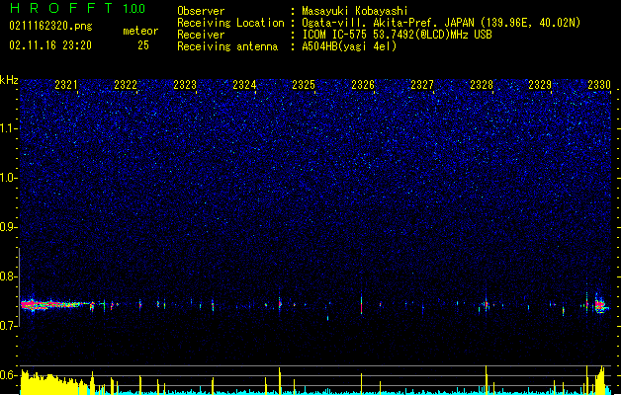This screenshot has width=622, height=395.
Task: Click the Receiving antenna field label
Action: (227, 46)
